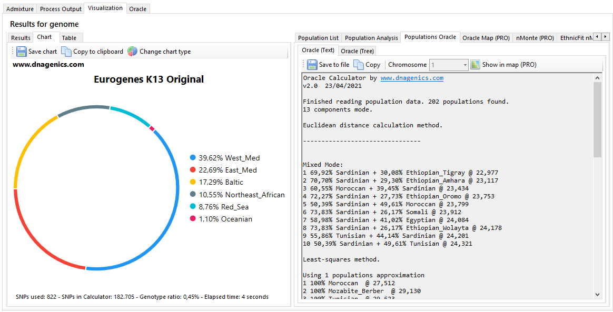Click the right tab scroll arrow

point(605,37)
